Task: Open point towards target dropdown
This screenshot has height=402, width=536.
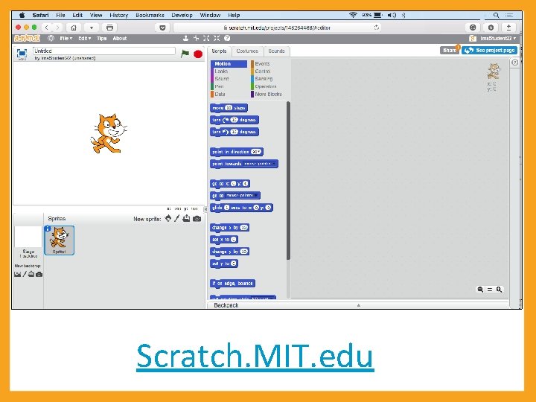Action: (x=260, y=164)
